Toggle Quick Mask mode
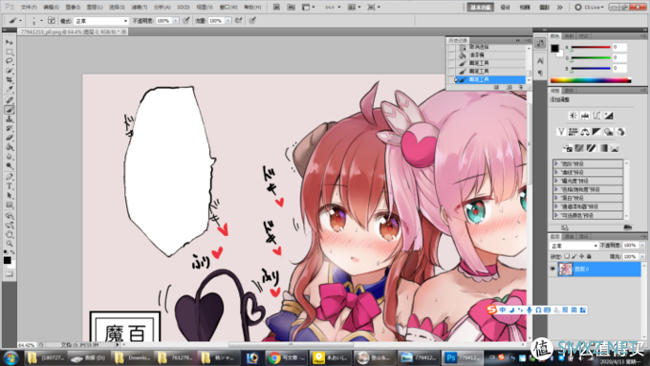Image resolution: width=650 pixels, height=366 pixels. pyautogui.click(x=10, y=274)
